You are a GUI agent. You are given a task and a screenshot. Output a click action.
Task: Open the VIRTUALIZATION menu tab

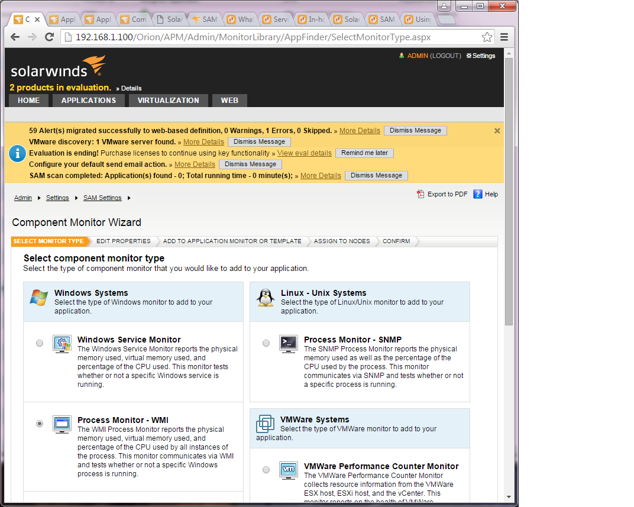tap(168, 101)
